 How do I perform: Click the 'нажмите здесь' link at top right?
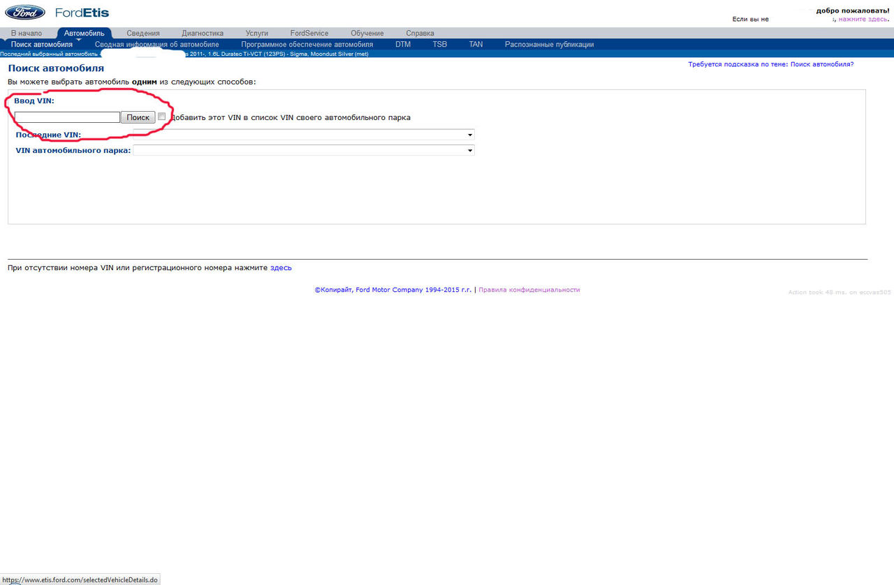pyautogui.click(x=863, y=19)
